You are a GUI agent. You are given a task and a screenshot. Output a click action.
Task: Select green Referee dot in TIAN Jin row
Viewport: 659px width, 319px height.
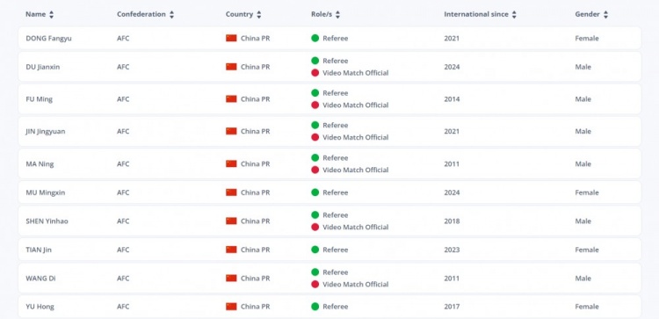[315, 250]
